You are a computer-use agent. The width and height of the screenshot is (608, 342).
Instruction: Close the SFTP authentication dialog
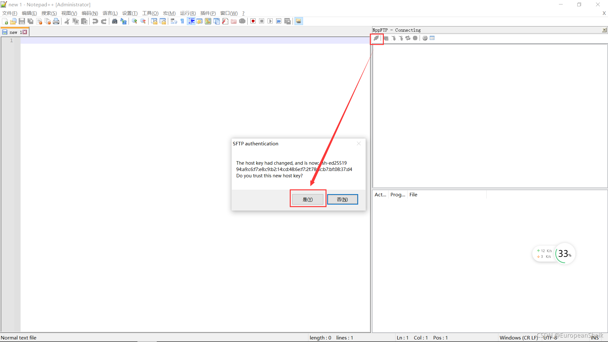[x=359, y=143]
